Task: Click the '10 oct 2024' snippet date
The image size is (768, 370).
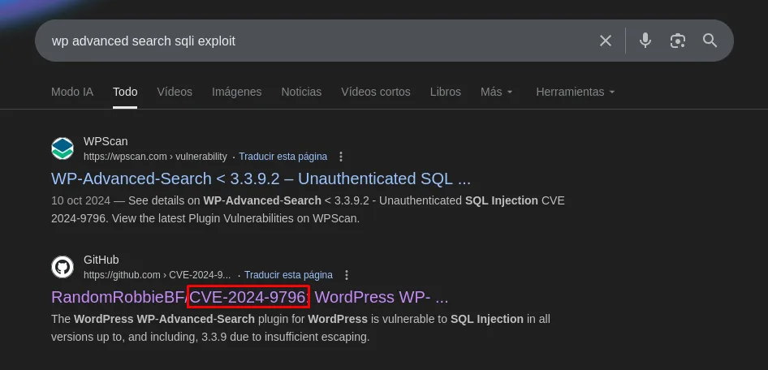Action: point(80,200)
